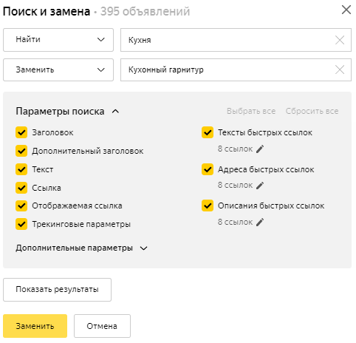Clear the 'Кухонный гарнитур' replacement field
356x343 pixels.
(340, 69)
